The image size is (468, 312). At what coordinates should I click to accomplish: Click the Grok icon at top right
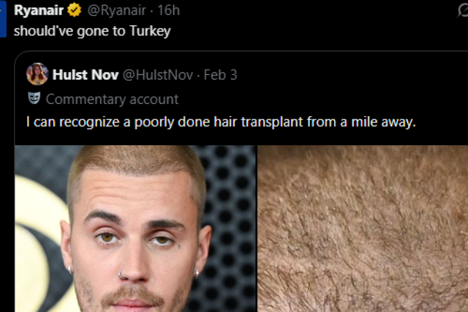pyautogui.click(x=462, y=10)
